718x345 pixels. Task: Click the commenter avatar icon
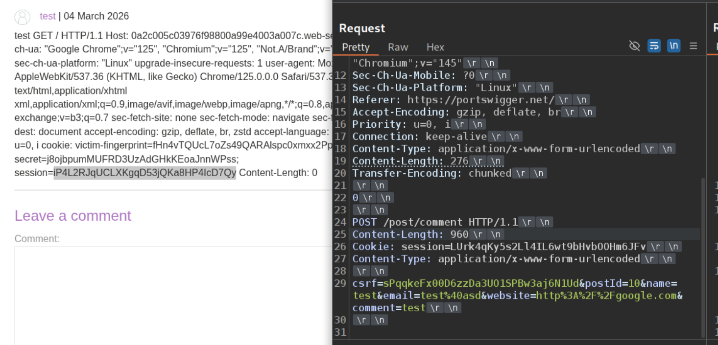point(23,17)
